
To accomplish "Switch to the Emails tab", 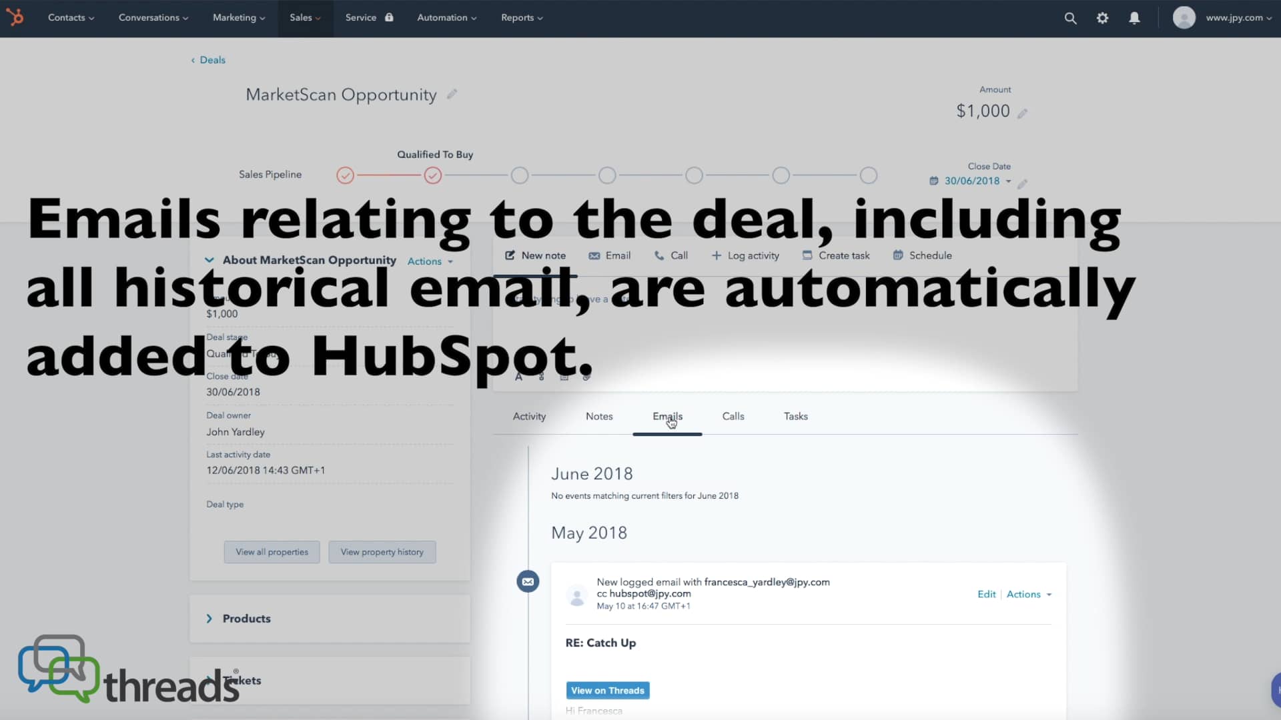I will pyautogui.click(x=667, y=416).
